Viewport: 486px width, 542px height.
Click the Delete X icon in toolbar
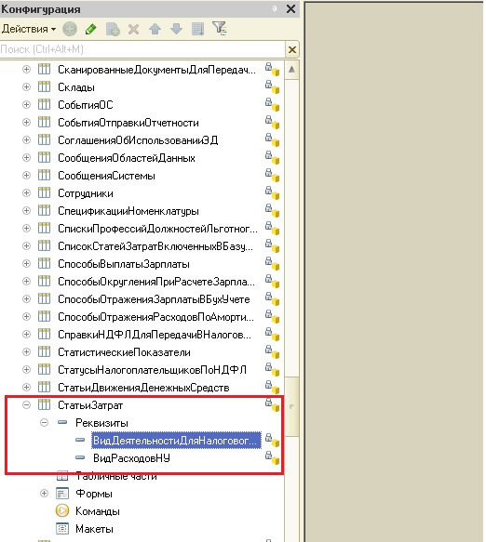tap(133, 30)
